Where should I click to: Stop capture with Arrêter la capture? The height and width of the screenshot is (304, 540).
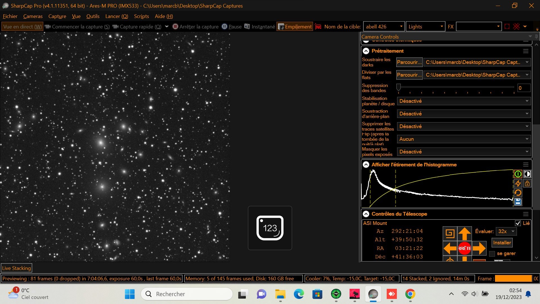click(x=195, y=27)
